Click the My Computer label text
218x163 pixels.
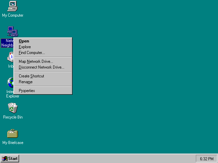pyautogui.click(x=13, y=15)
